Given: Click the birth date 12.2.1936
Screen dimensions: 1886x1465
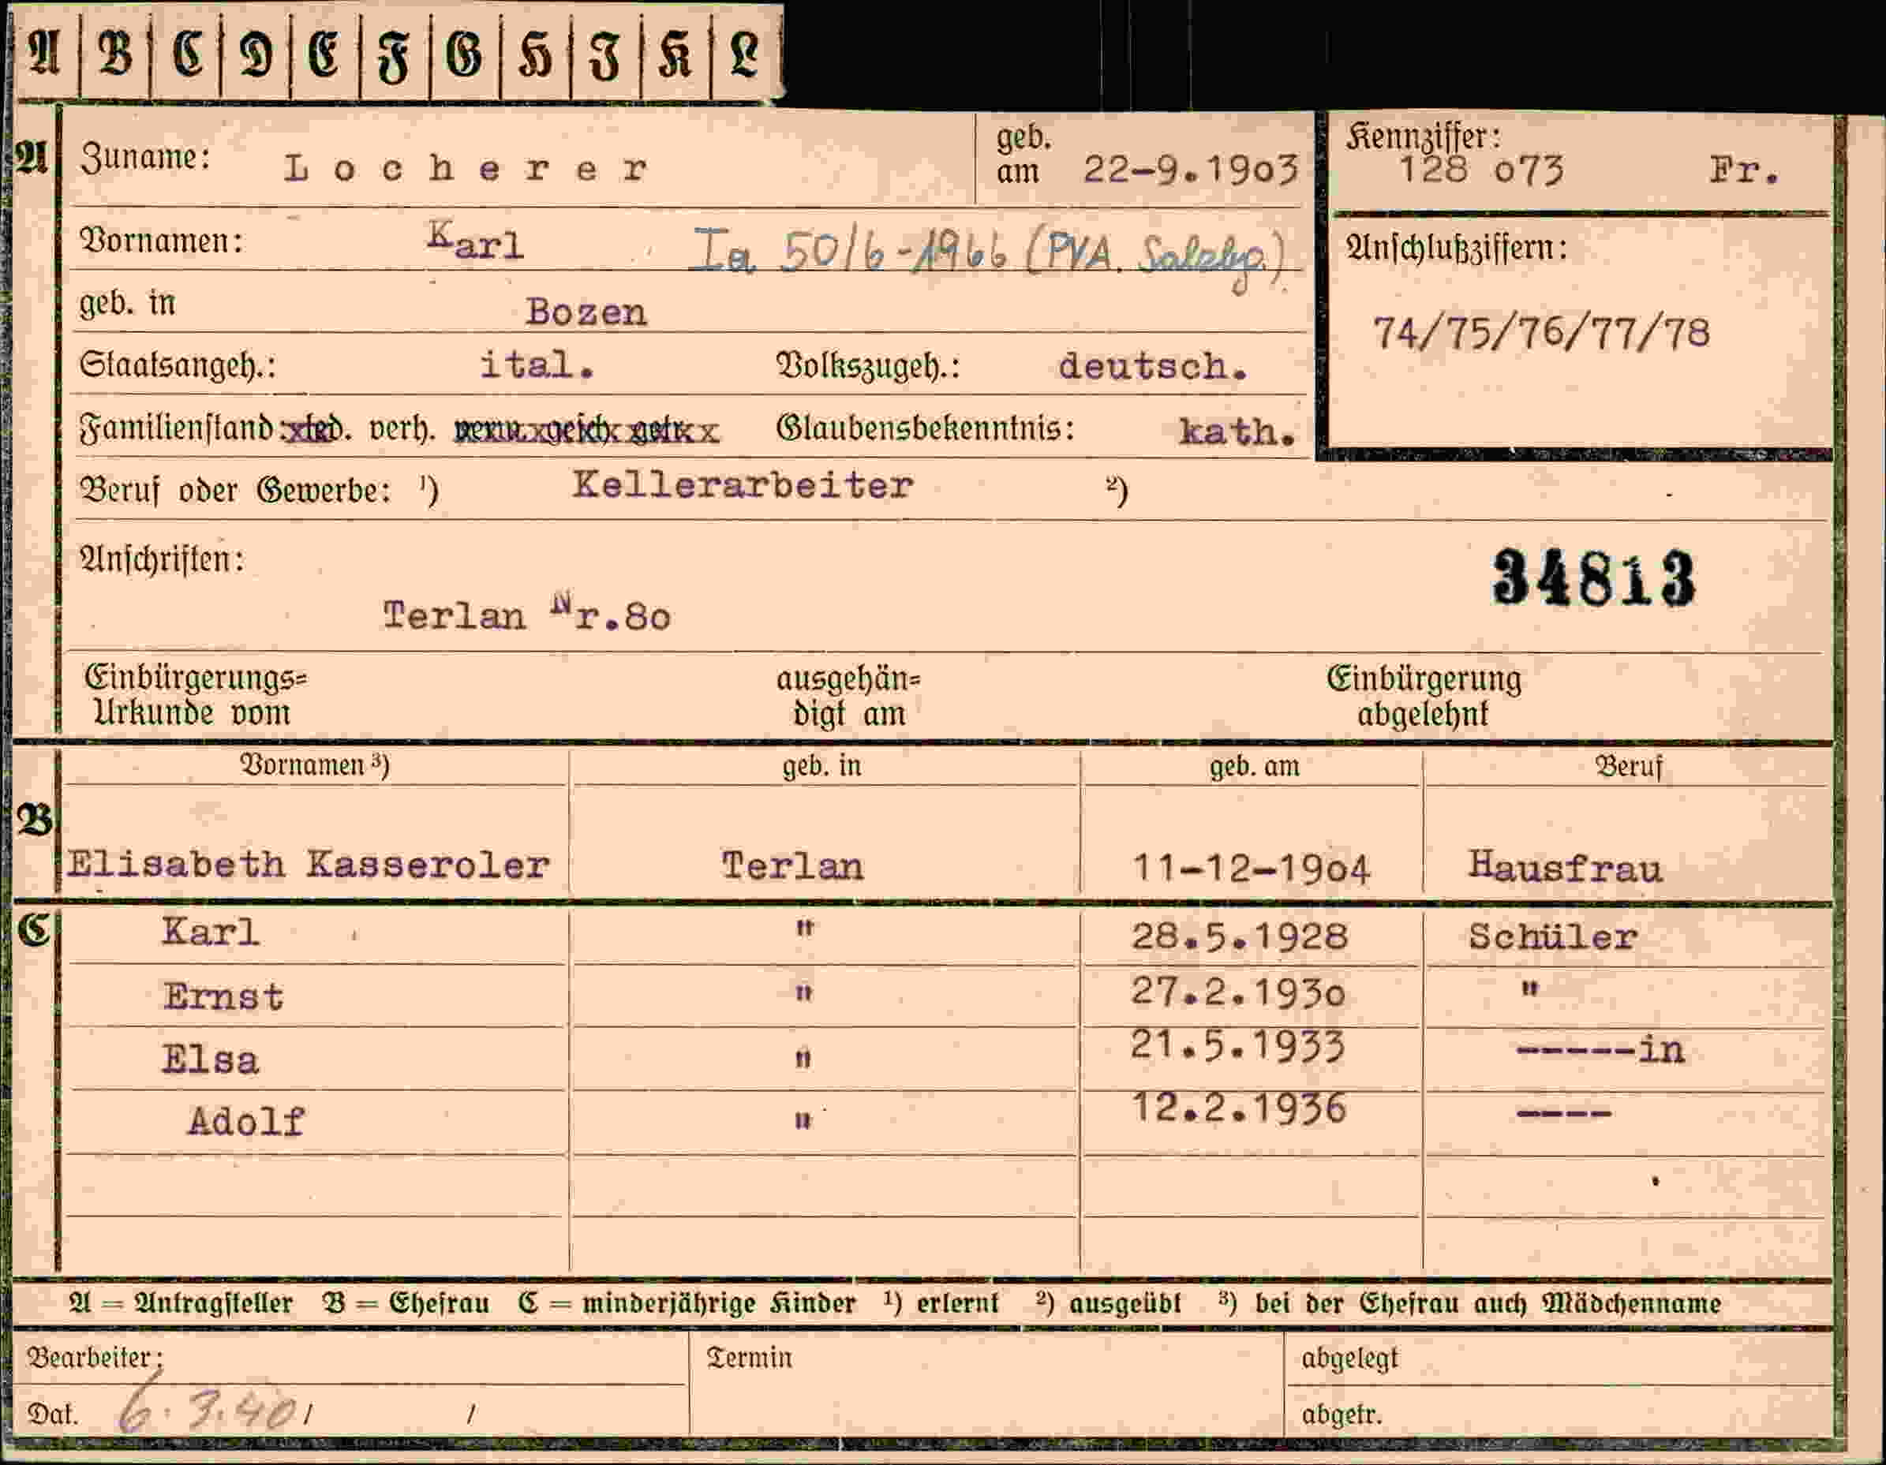Looking at the screenshot, I should 1238,1109.
